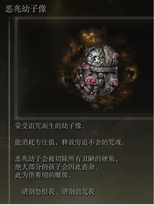Screen dimensions: 154x205
Task: Click the bottom-left corner ornament of the image frame
Action: coord(17,117)
